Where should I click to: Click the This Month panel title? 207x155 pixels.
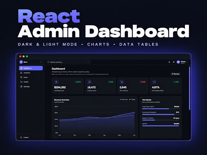tap(147, 100)
